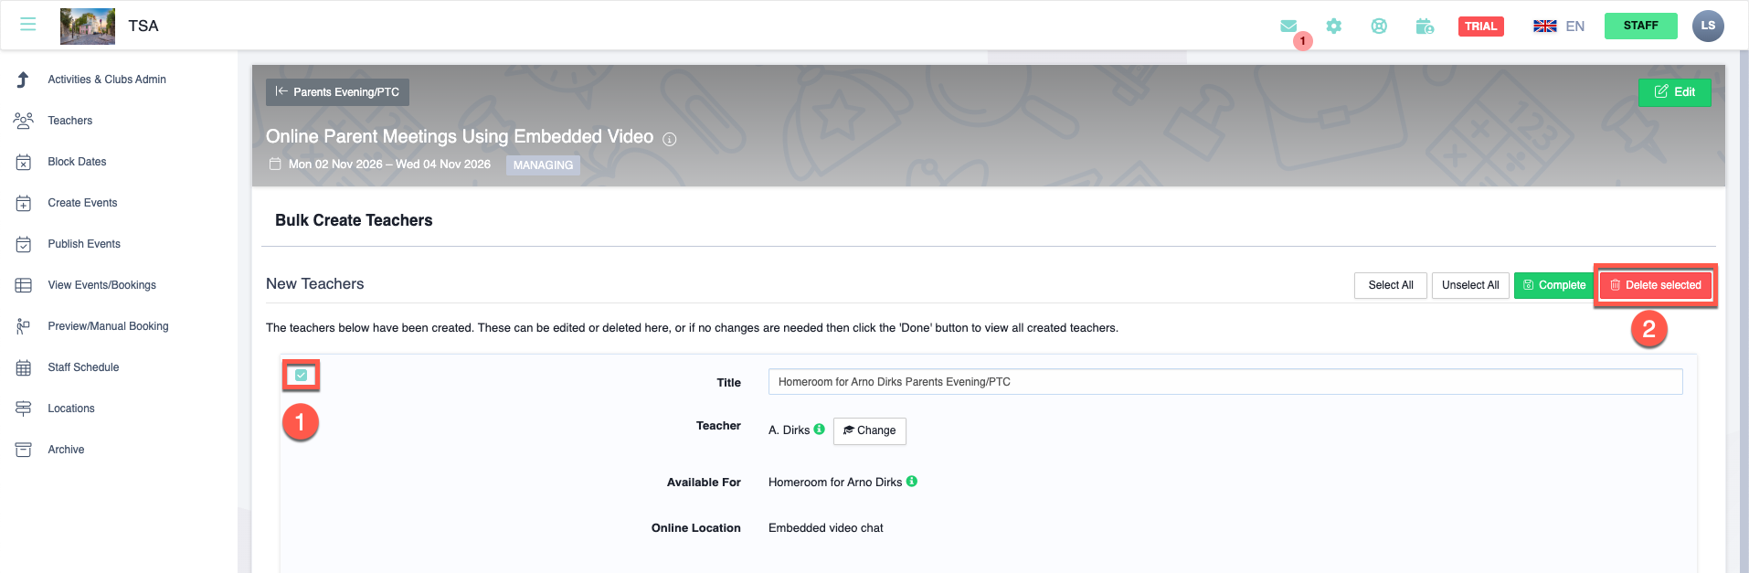Click Select All button
Screen dimensions: 1749x573
1390,285
